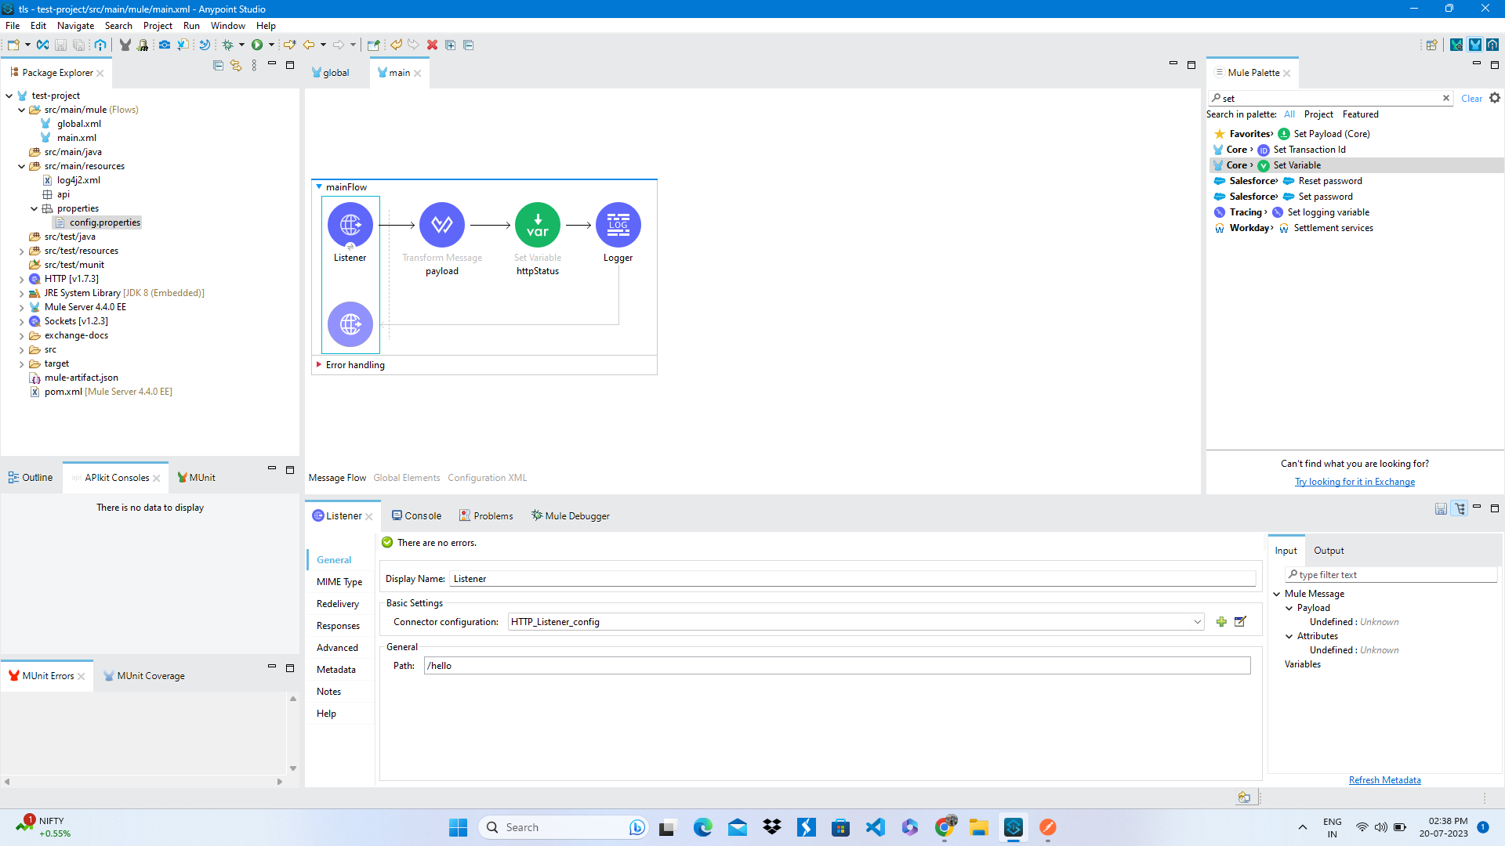Viewport: 1505px width, 846px height.
Task: Switch to the Mule Debug perspective icon
Action: [x=1456, y=45]
